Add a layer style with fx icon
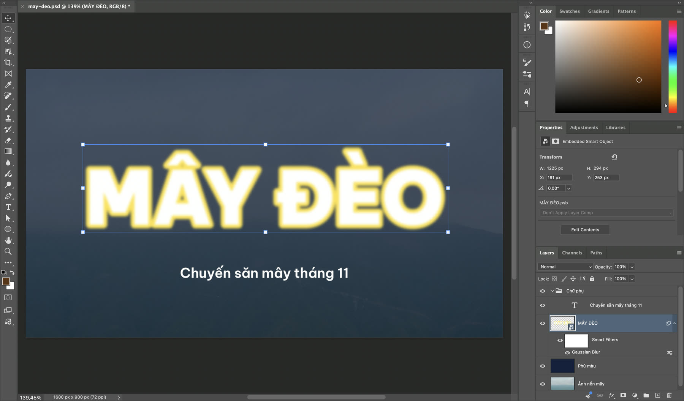The width and height of the screenshot is (684, 401). pos(611,395)
